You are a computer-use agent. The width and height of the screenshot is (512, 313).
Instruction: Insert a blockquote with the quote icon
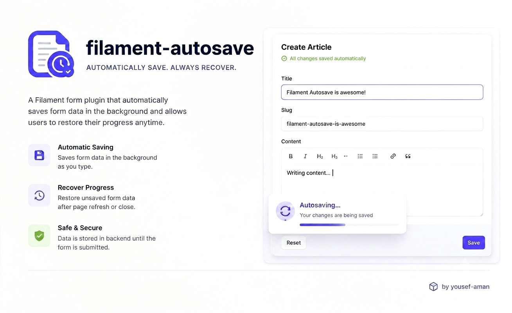pyautogui.click(x=408, y=156)
